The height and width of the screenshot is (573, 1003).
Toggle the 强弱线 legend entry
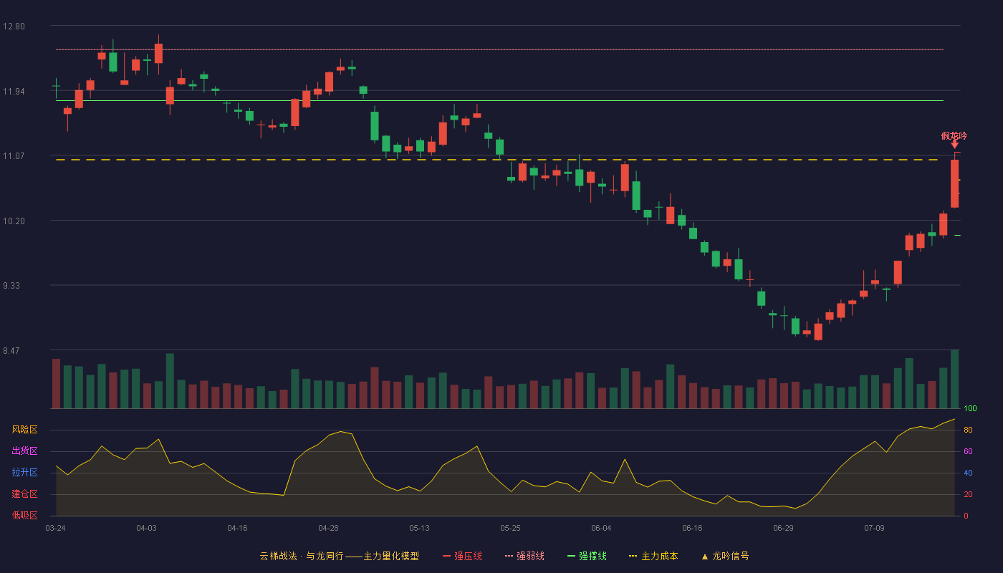point(524,556)
